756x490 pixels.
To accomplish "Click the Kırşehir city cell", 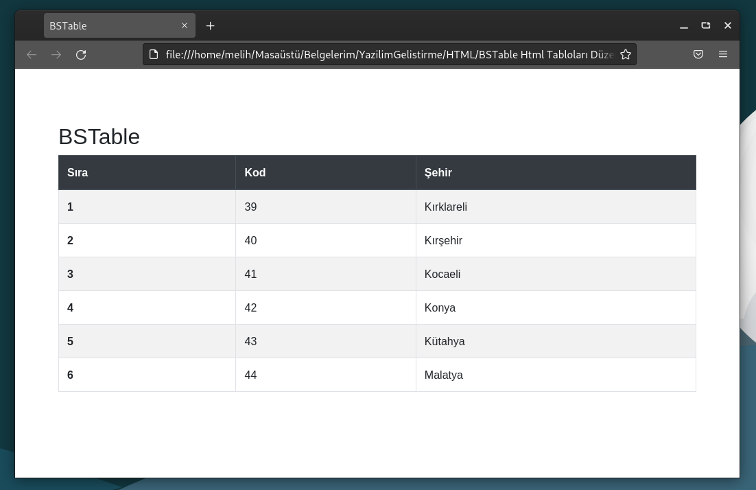I will (x=556, y=240).
